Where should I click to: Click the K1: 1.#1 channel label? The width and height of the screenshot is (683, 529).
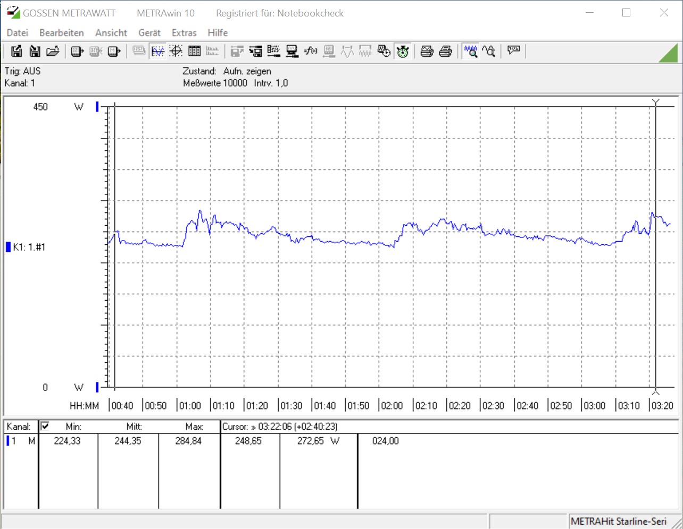pos(29,247)
